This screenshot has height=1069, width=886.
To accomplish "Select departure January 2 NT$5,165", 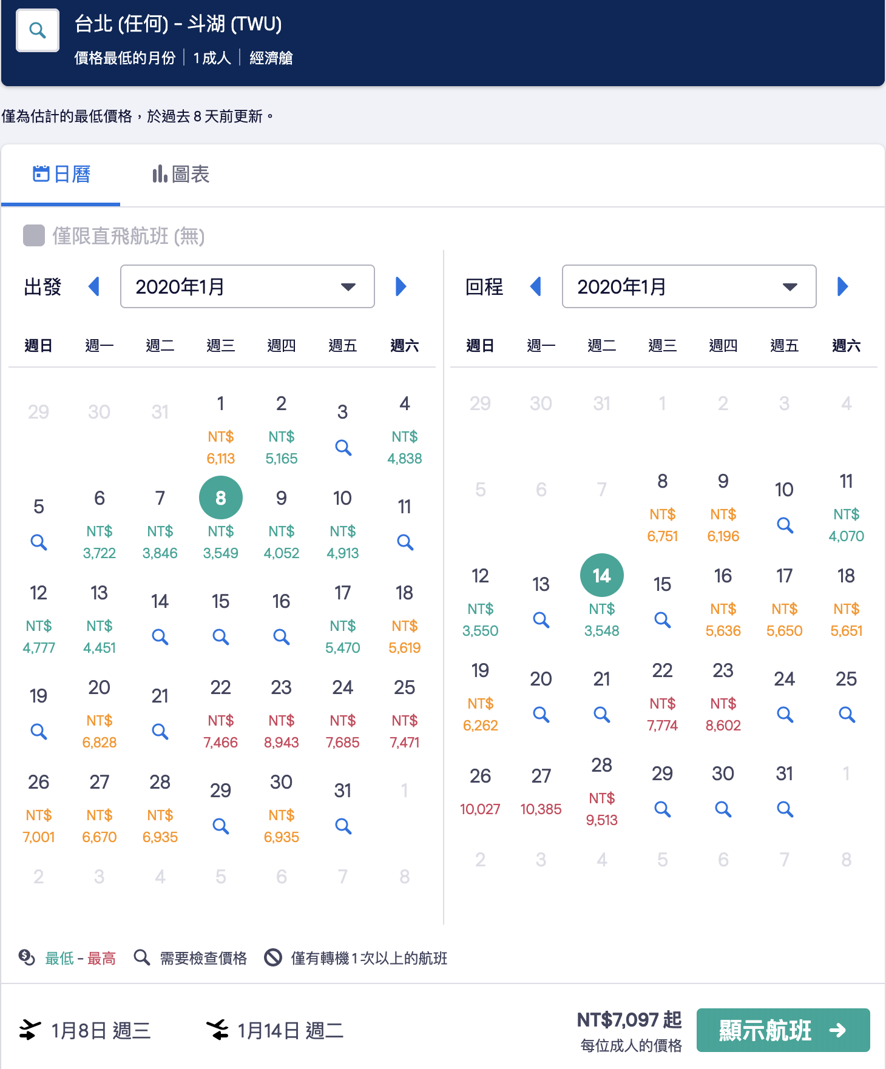I will 282,430.
